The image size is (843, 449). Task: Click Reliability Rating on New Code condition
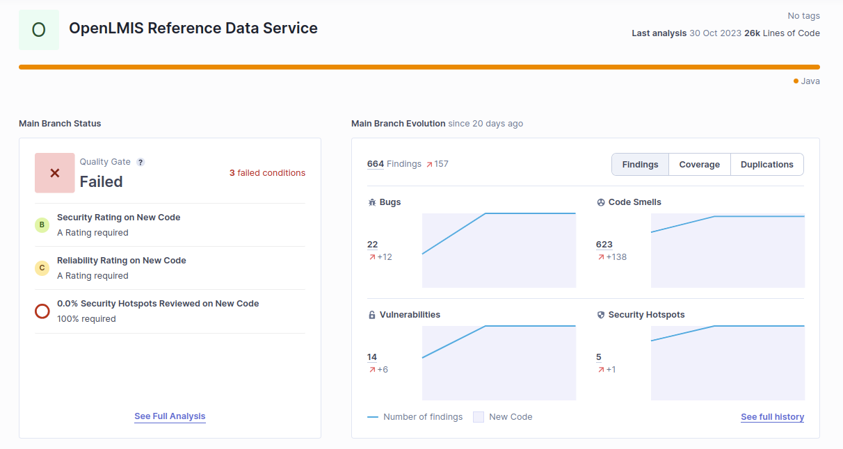pos(122,261)
